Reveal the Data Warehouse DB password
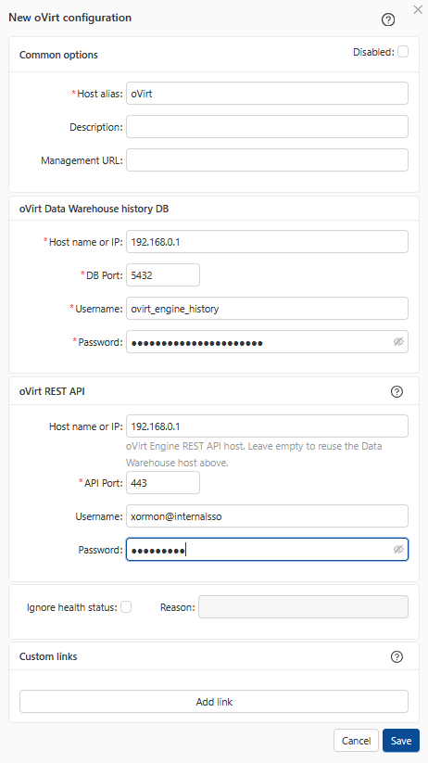 click(398, 342)
